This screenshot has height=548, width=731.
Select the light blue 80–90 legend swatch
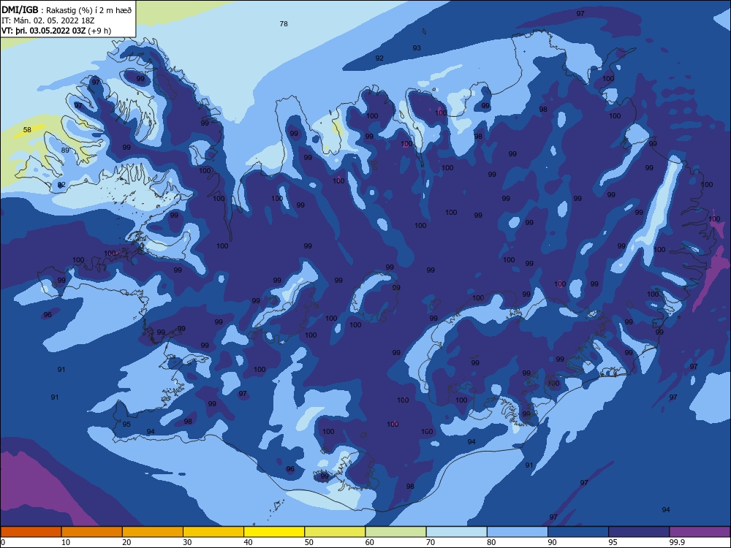pyautogui.click(x=518, y=532)
